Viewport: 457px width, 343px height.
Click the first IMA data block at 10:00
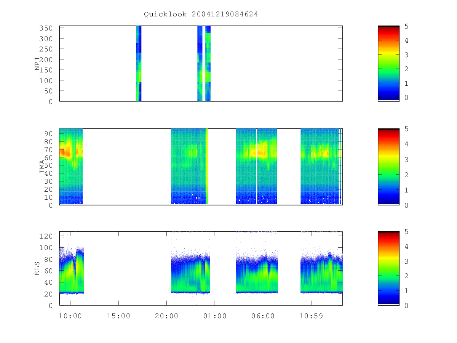[71, 167]
